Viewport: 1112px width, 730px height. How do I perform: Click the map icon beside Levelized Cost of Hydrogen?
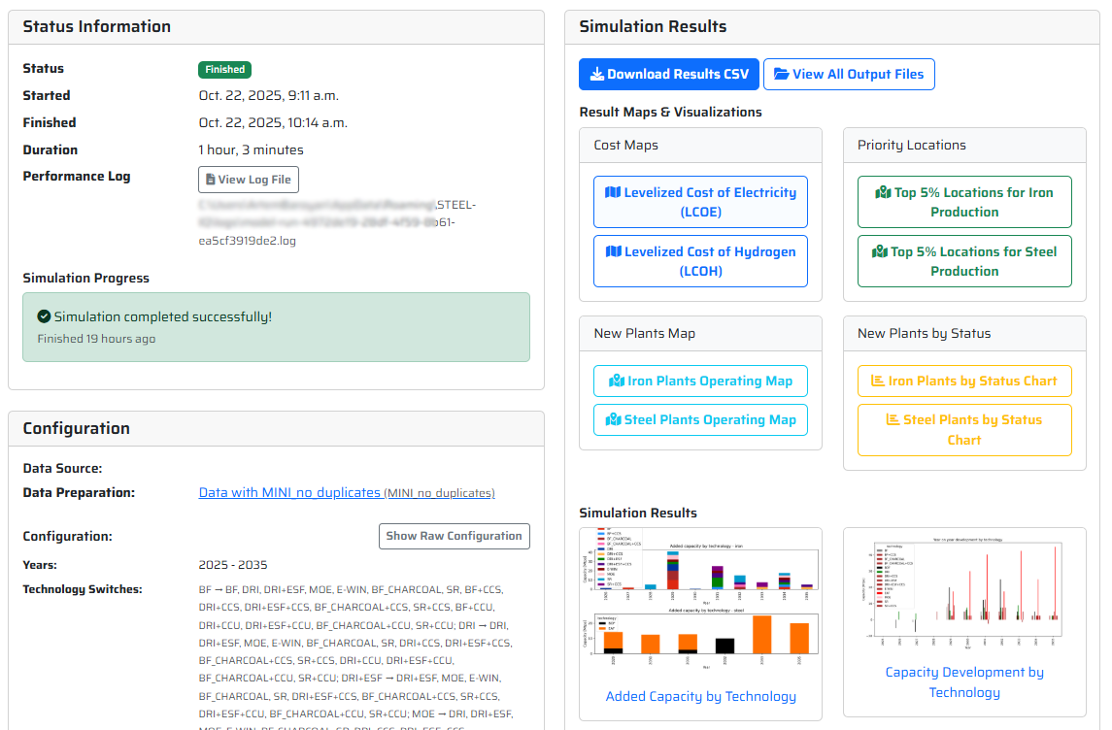click(x=612, y=251)
